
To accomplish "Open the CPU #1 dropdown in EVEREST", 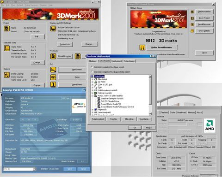I will (x=34, y=169).
